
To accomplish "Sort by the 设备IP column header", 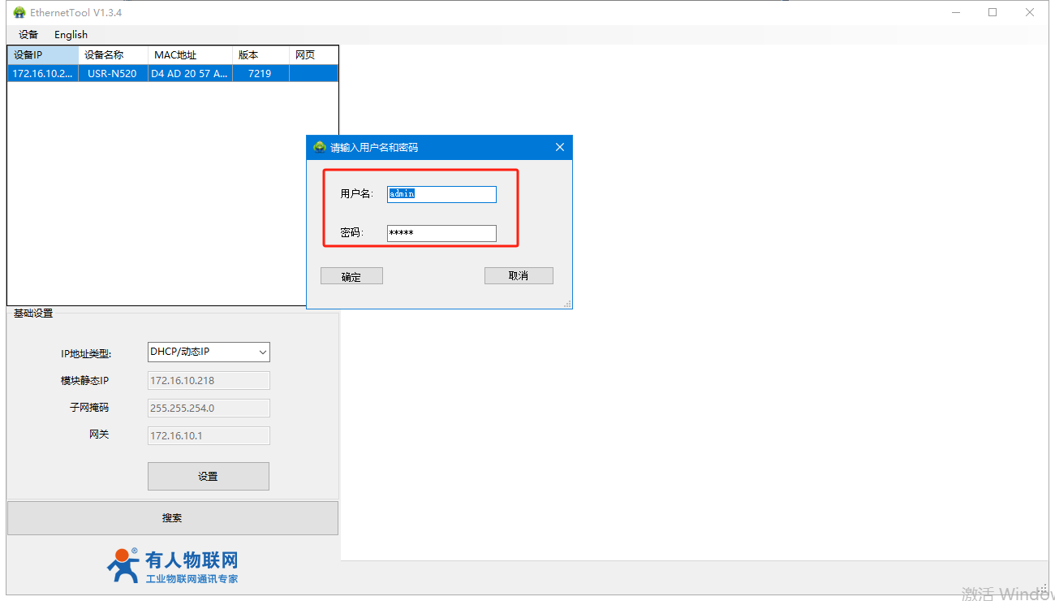I will (43, 55).
